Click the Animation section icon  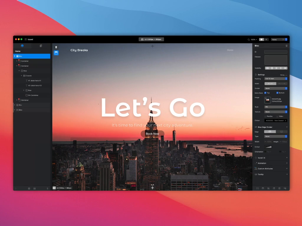[x=256, y=163]
